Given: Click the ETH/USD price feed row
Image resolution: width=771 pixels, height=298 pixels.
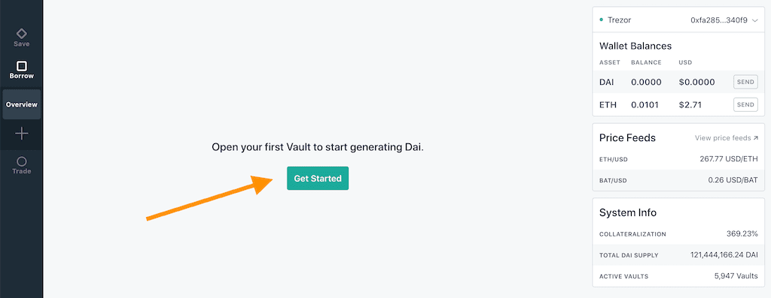Looking at the screenshot, I should point(678,159).
